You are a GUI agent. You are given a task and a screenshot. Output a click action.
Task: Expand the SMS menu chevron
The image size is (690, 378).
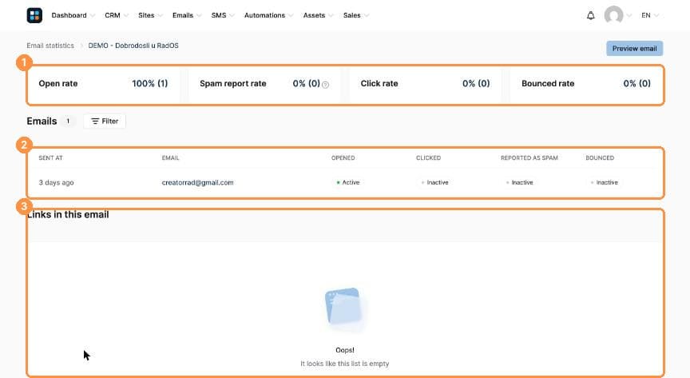(x=232, y=15)
